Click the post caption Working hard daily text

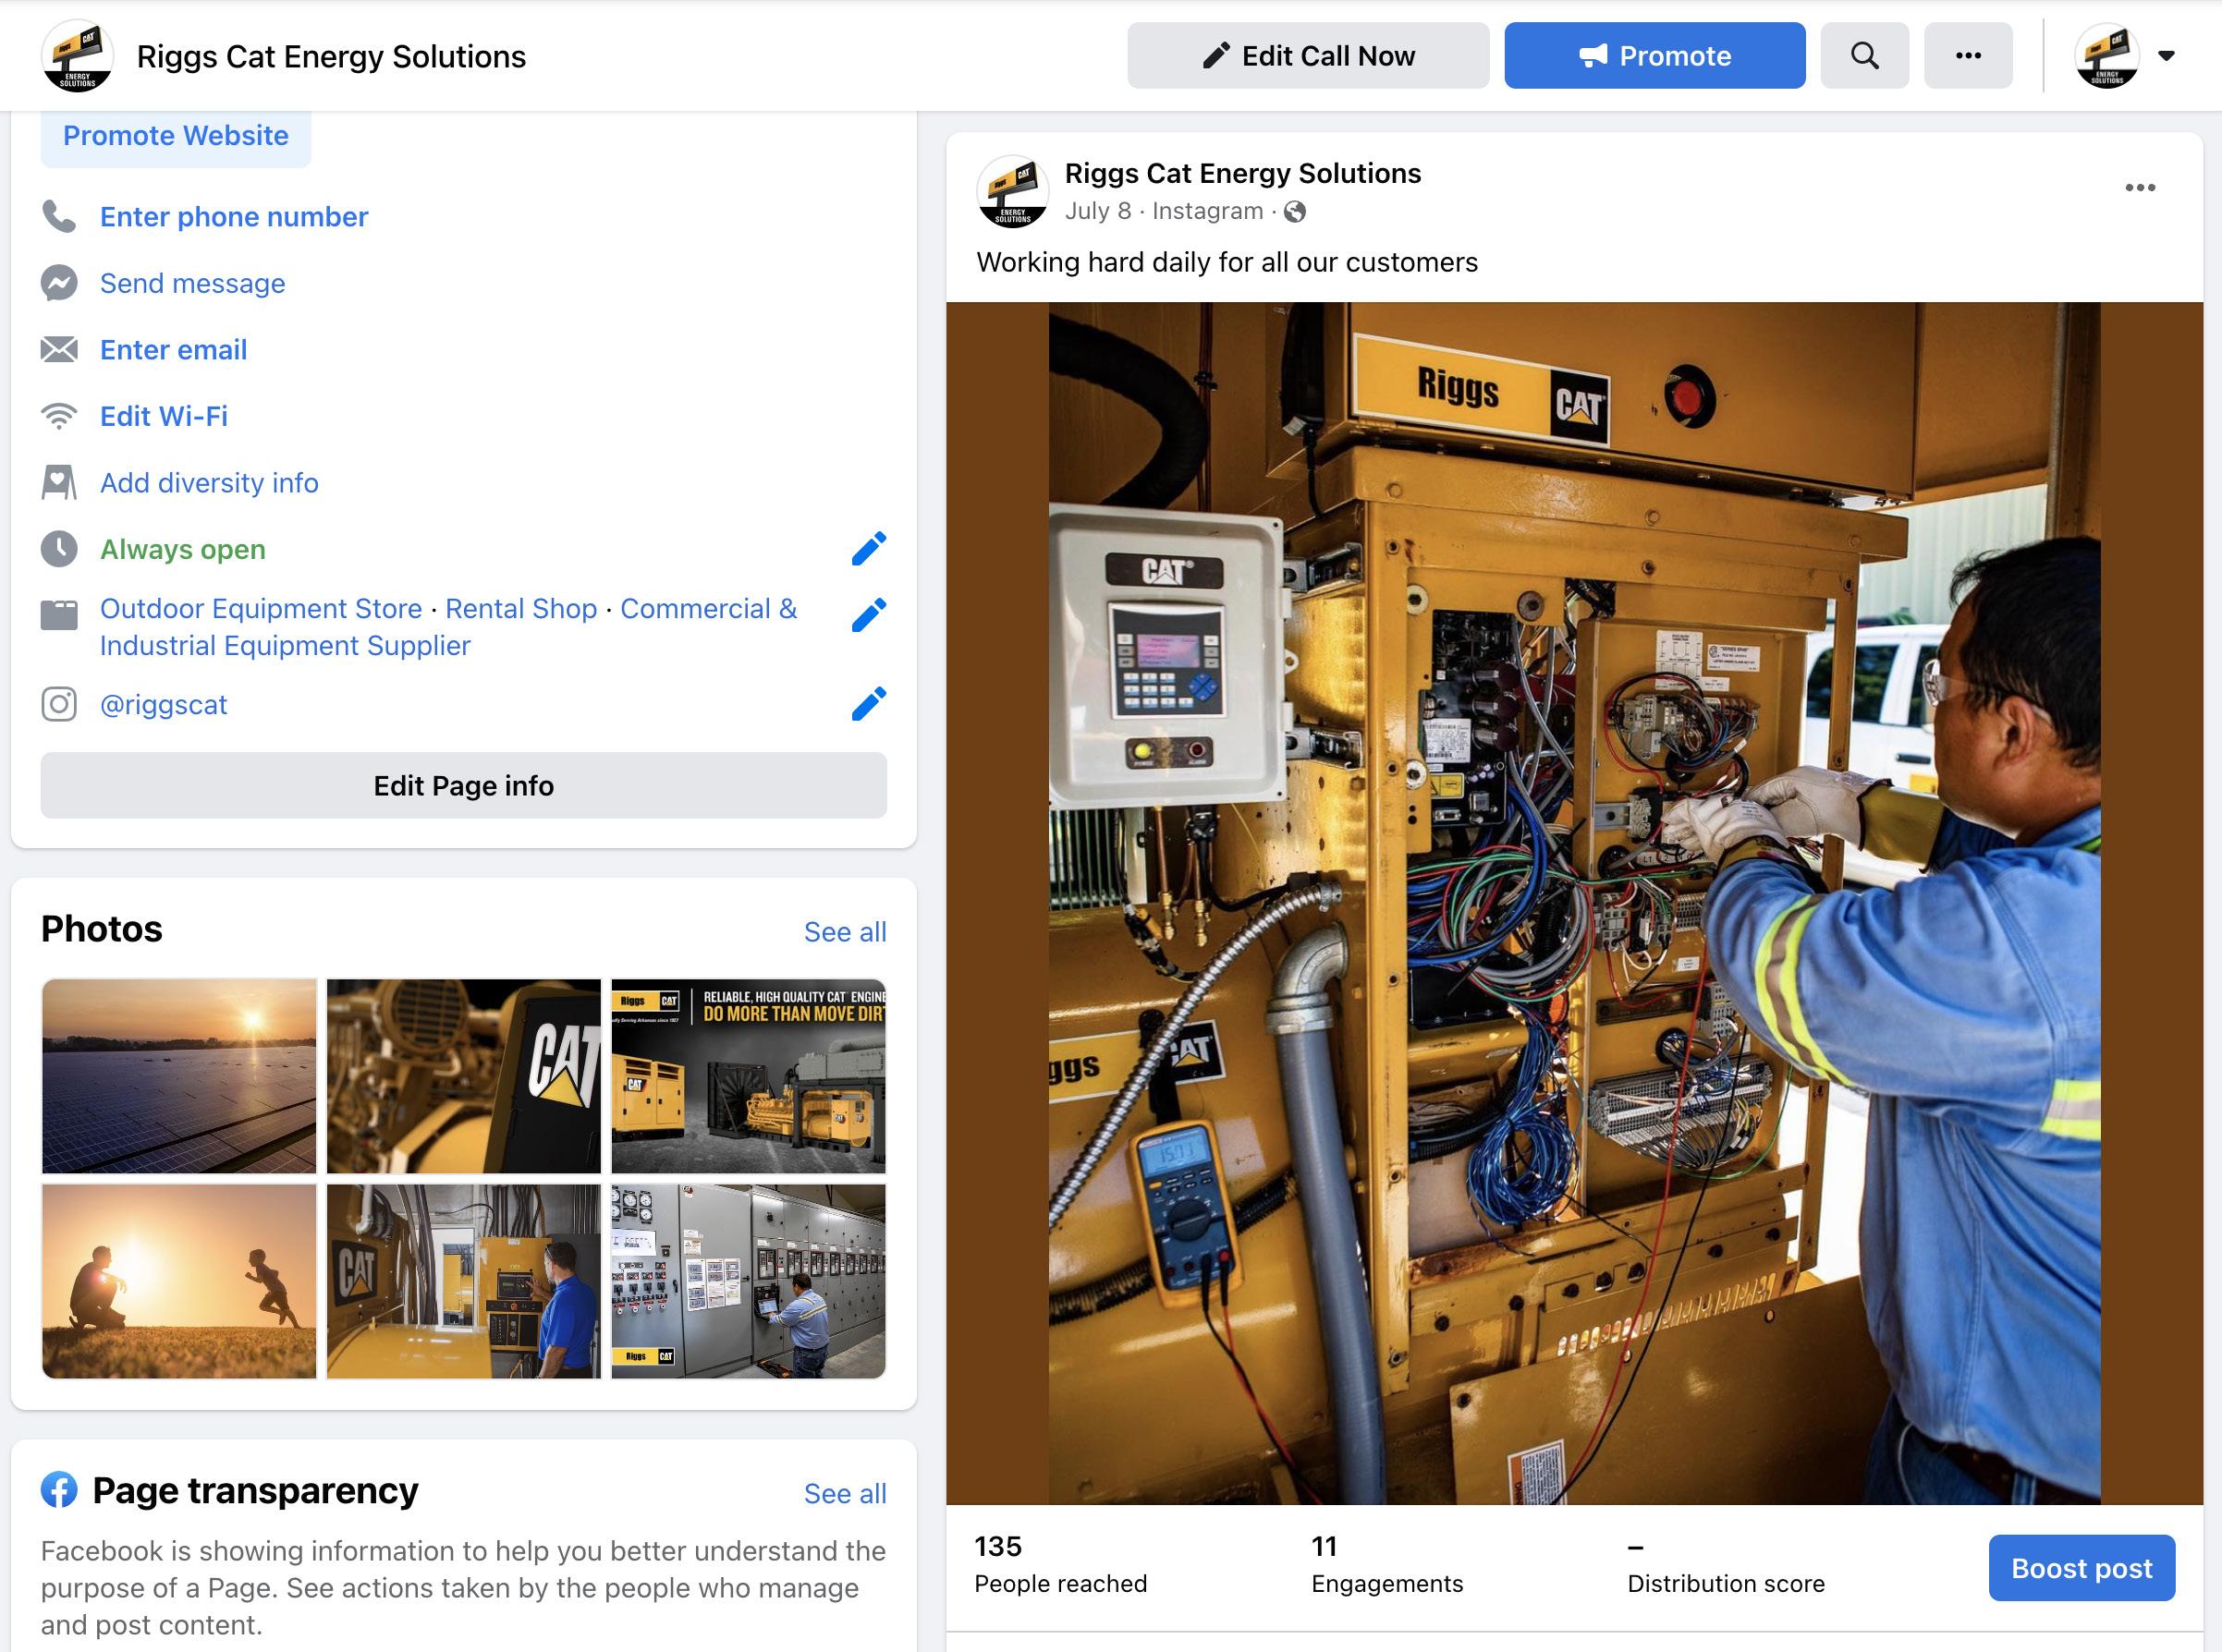click(1227, 262)
